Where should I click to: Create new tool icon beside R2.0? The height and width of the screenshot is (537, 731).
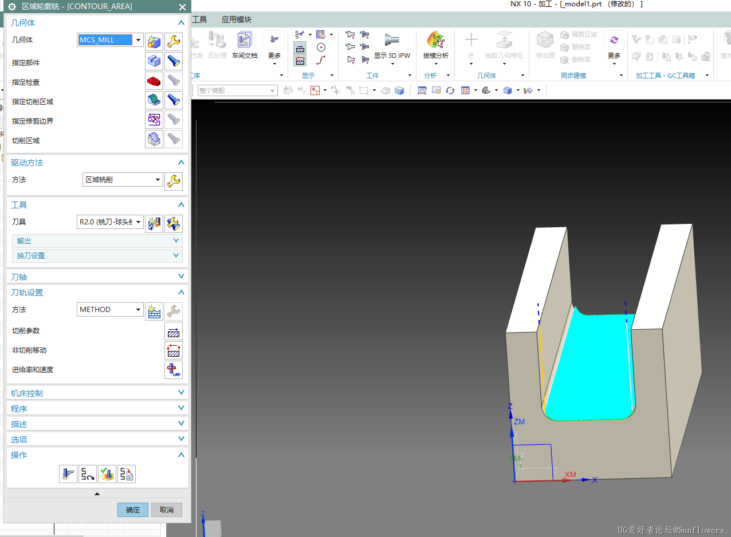[x=154, y=223]
